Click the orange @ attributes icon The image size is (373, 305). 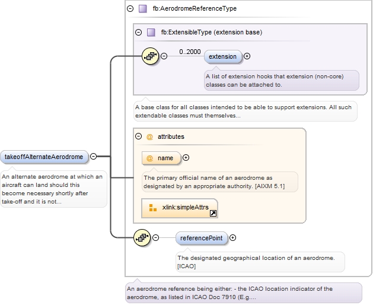(x=149, y=136)
